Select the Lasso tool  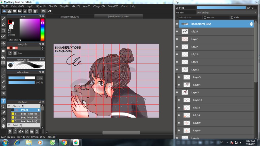pyautogui.click(x=3, y=76)
